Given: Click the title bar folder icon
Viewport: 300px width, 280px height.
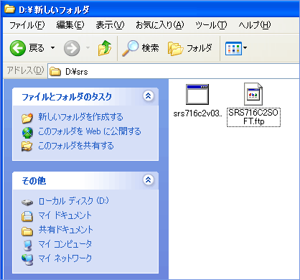Looking at the screenshot, I should click(x=10, y=9).
